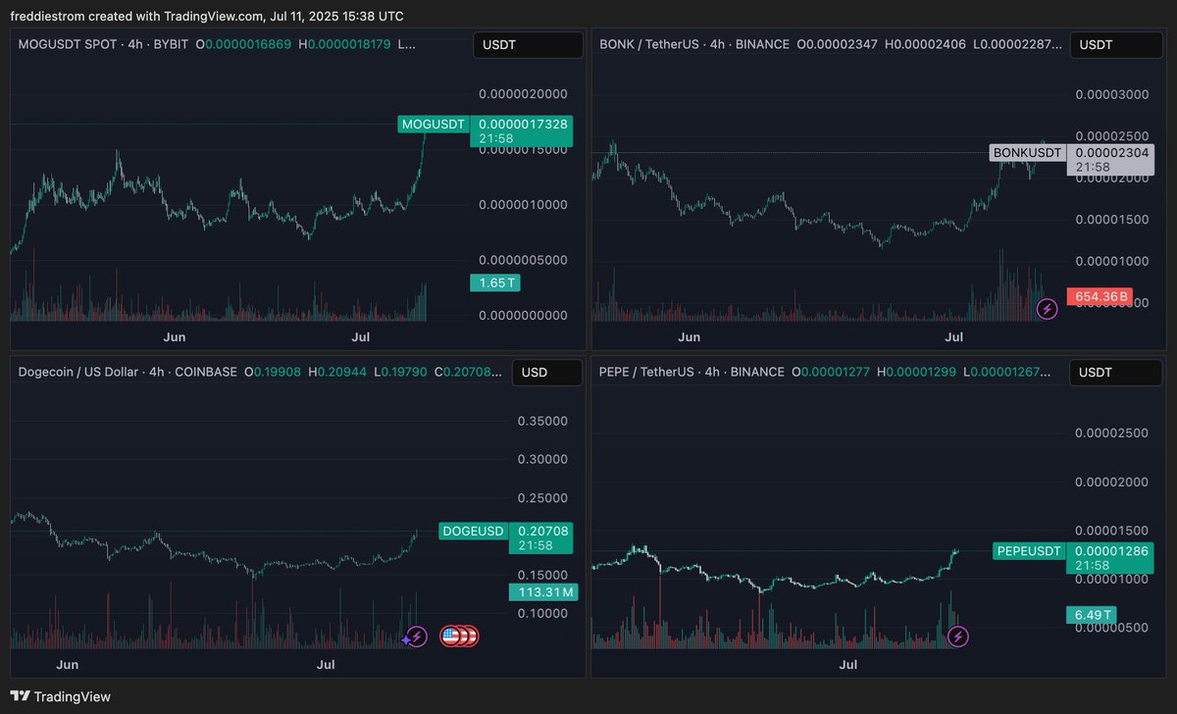Image resolution: width=1177 pixels, height=714 pixels.
Task: Click the DOGEUSD symbol price label
Action: 473,531
